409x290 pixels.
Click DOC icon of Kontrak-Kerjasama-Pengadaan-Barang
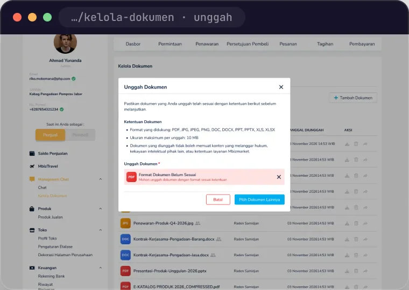tap(125, 239)
